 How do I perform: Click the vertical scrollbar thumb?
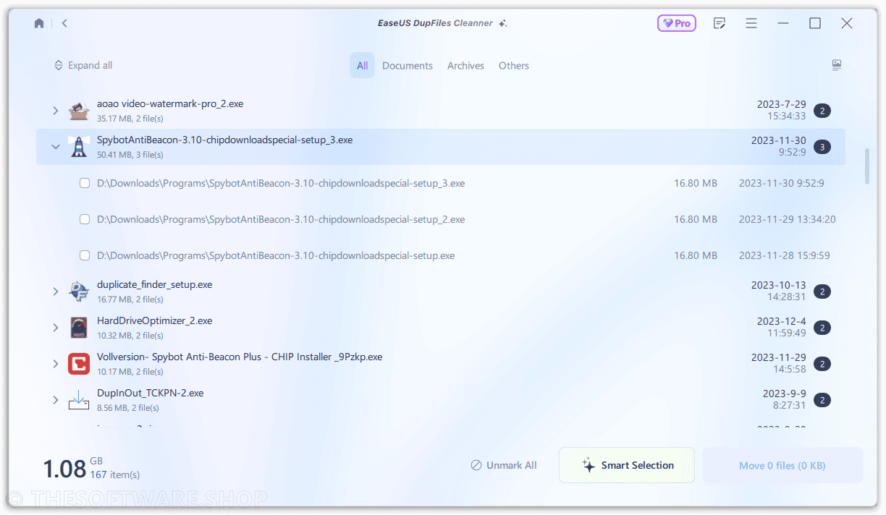pos(866,167)
